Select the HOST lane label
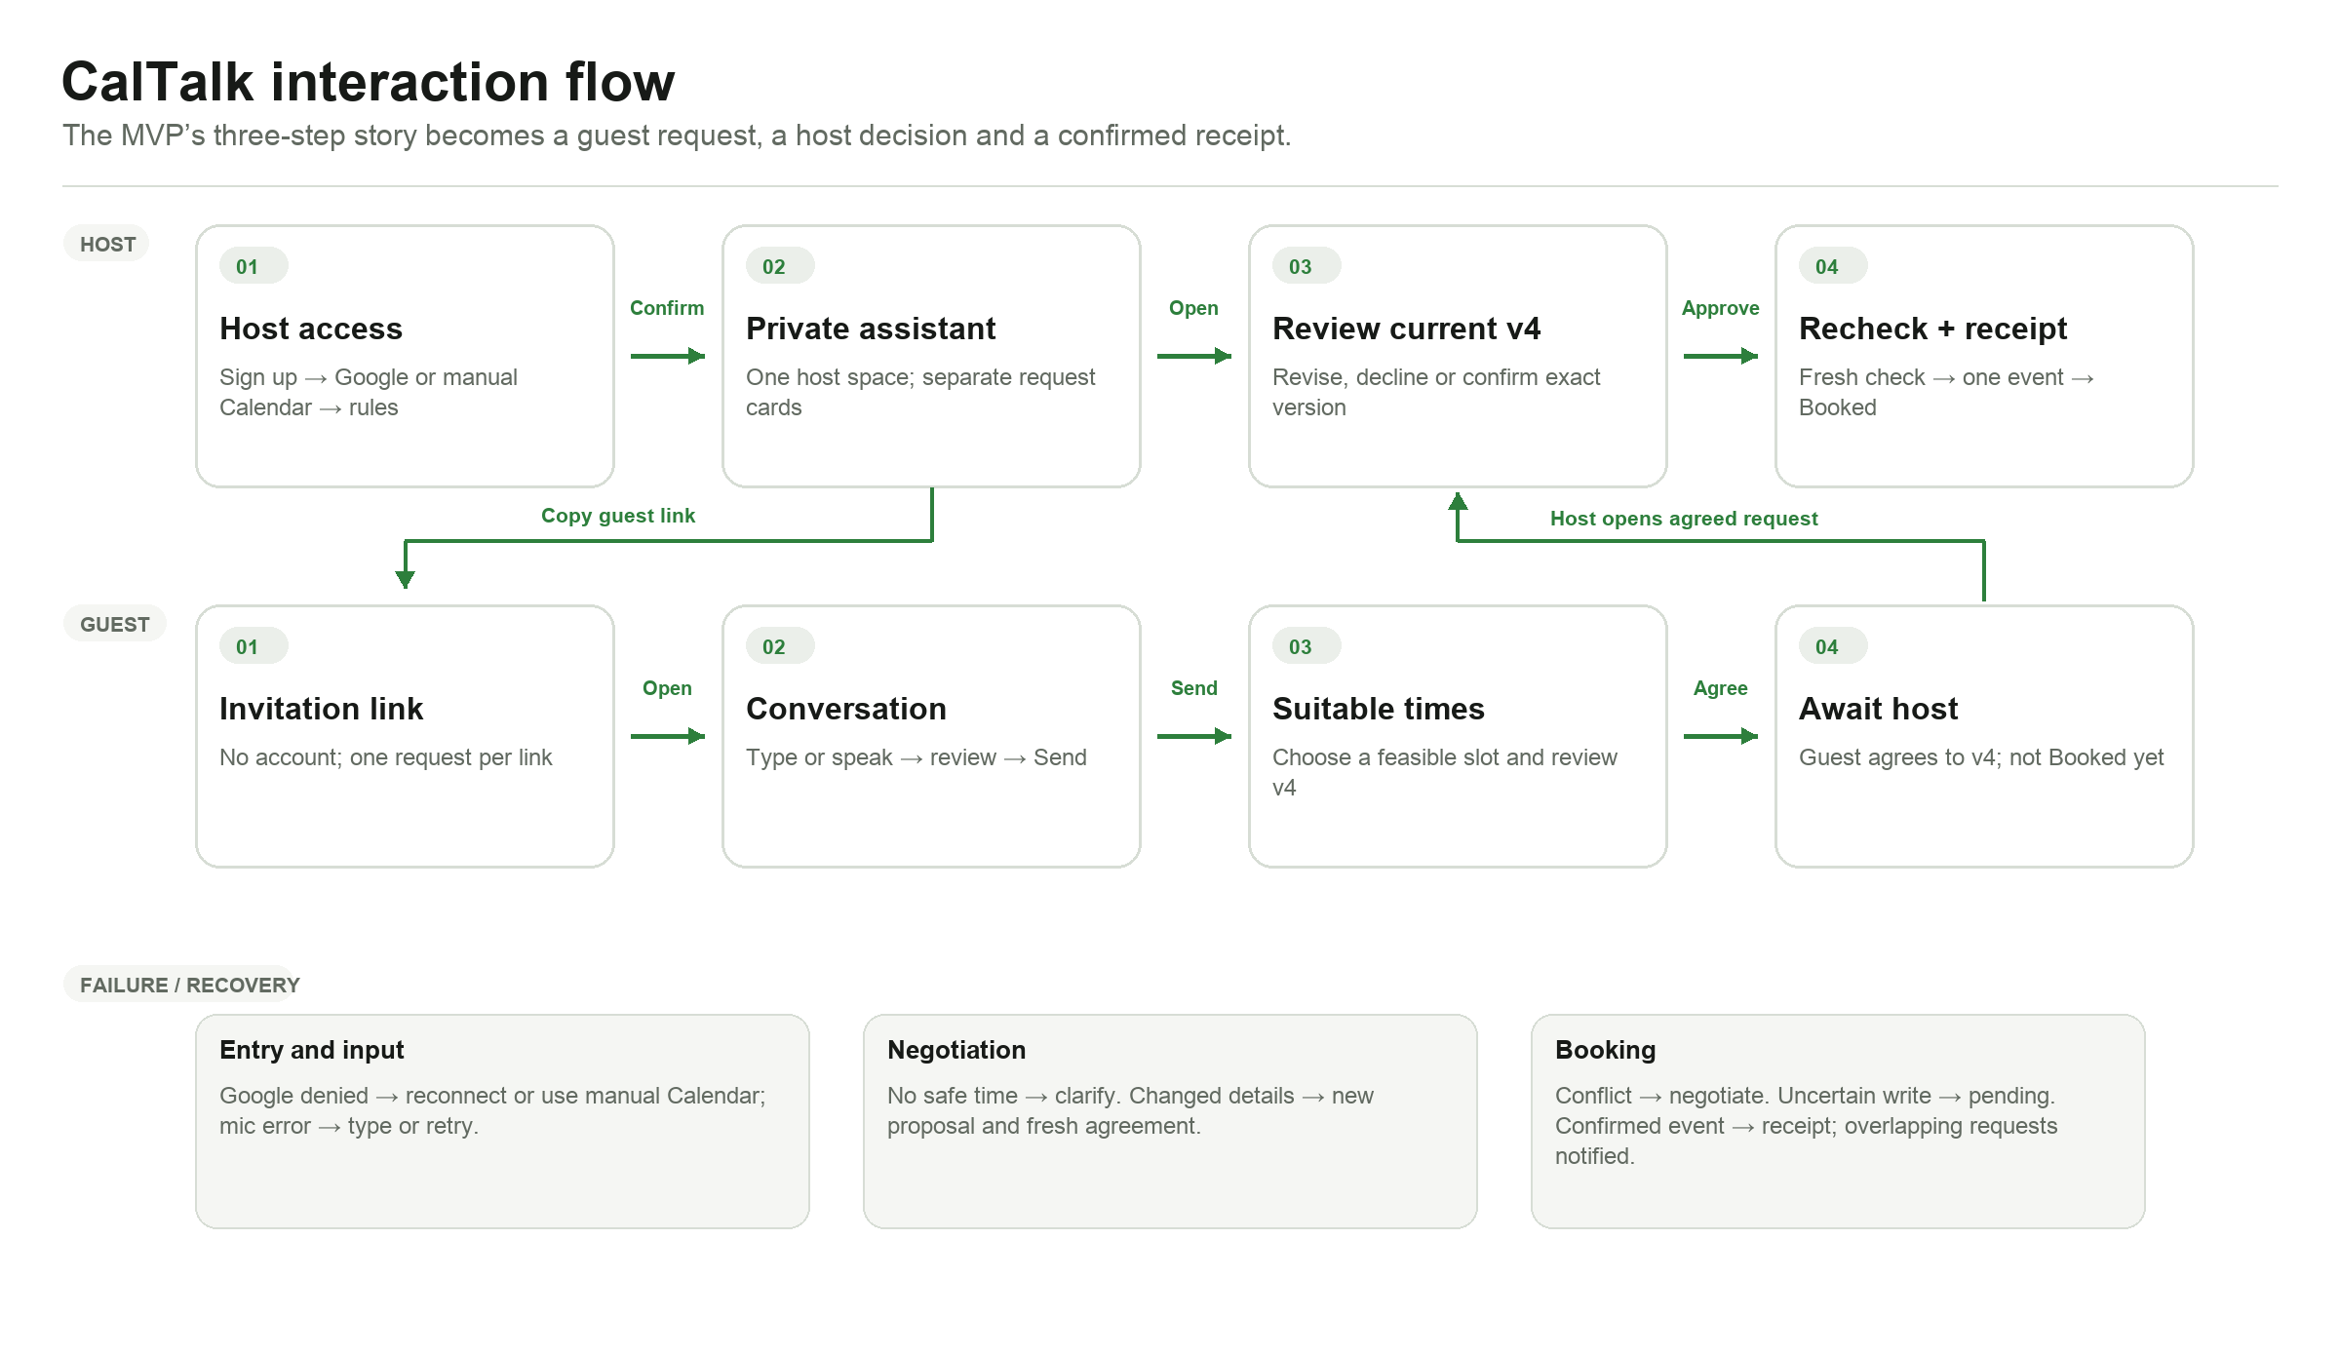The height and width of the screenshot is (1355, 2340). pos(107,244)
